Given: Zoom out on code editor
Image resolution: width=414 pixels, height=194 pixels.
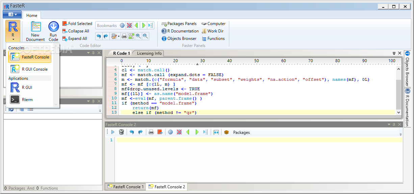Looking at the screenshot, I should (x=146, y=36).
